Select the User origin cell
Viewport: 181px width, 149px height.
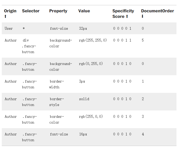pos(9,28)
